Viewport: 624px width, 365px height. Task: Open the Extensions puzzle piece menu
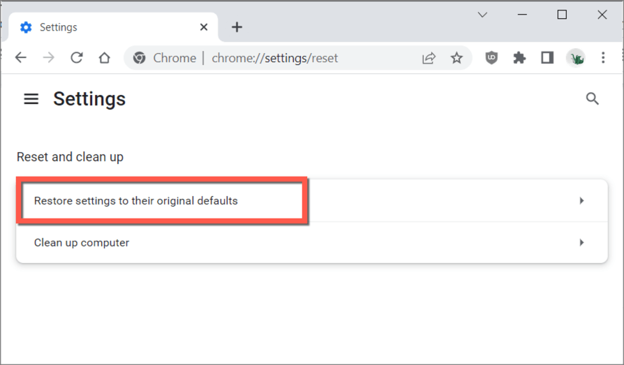pyautogui.click(x=519, y=58)
